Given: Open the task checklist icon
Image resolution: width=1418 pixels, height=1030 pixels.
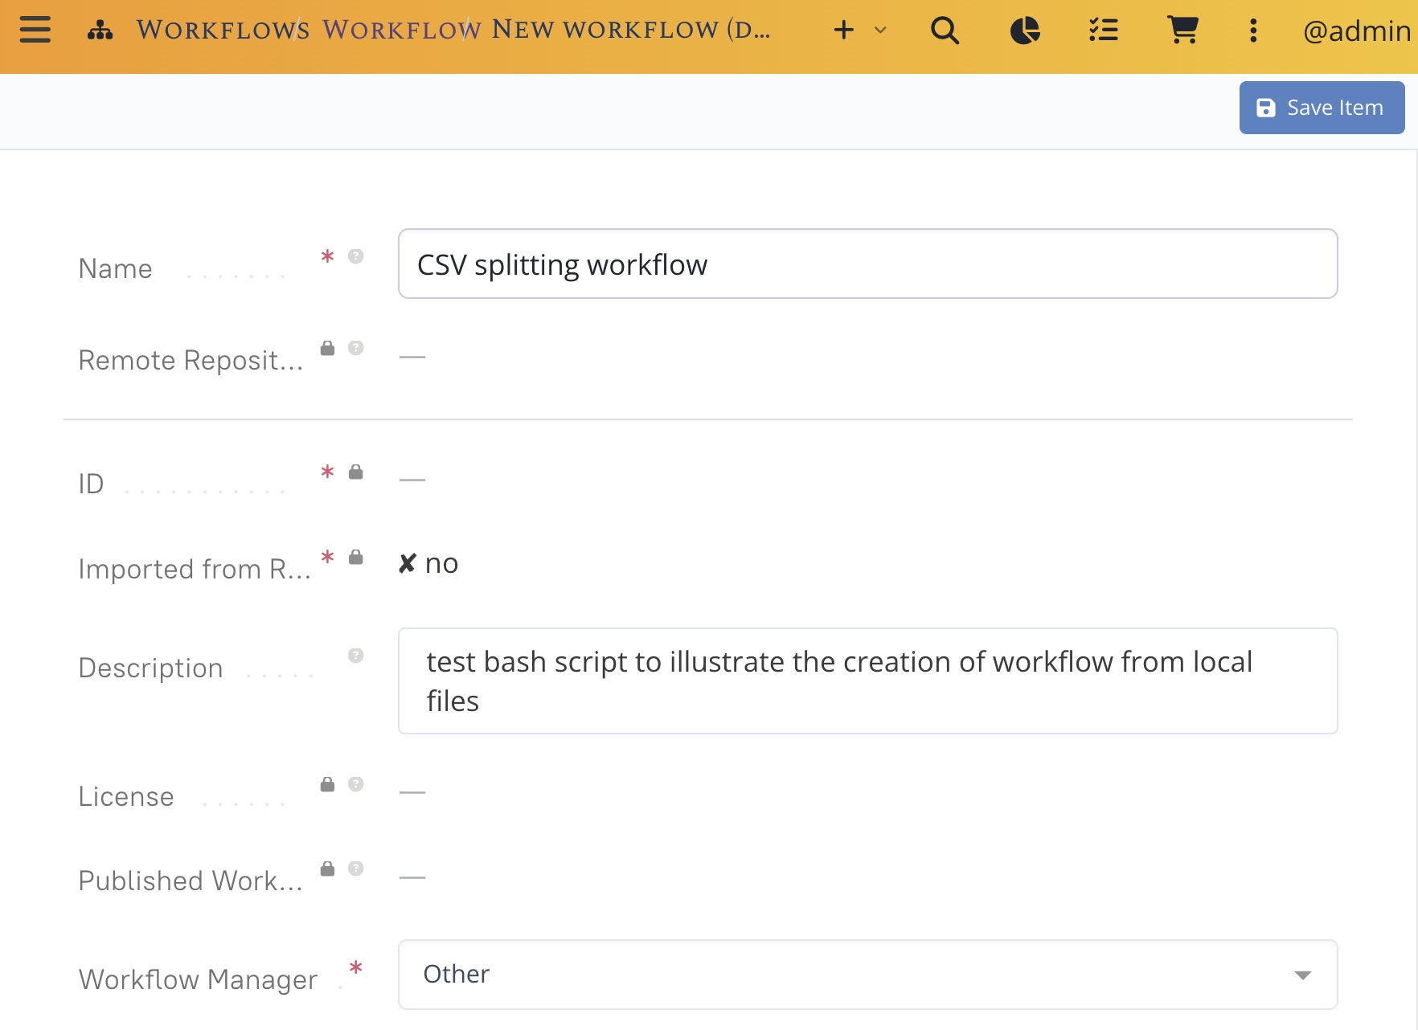Looking at the screenshot, I should 1104,31.
